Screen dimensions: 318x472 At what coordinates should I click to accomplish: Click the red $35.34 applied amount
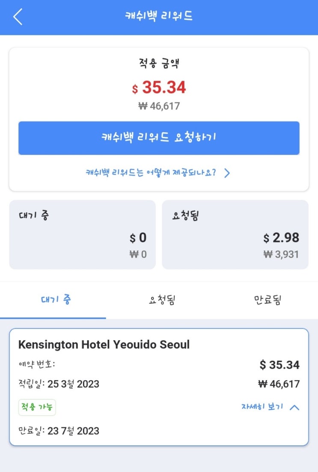[159, 88]
